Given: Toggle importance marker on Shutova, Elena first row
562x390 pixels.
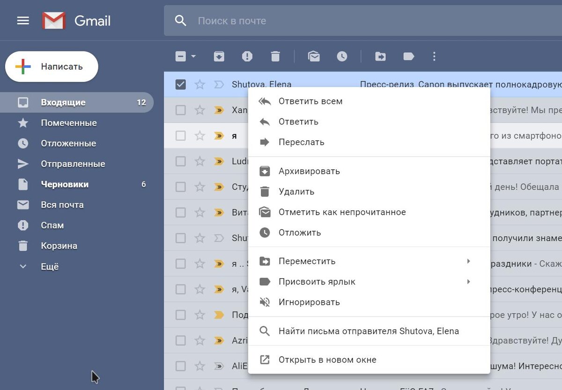Looking at the screenshot, I should [x=219, y=85].
